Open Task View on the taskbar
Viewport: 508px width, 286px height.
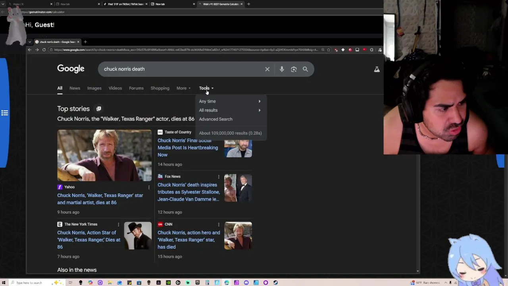point(70,282)
